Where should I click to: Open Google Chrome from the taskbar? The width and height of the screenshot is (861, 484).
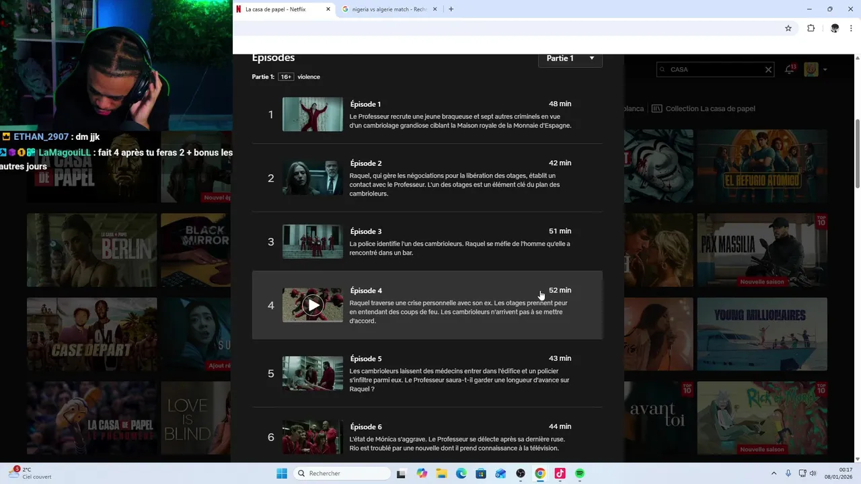tap(540, 473)
